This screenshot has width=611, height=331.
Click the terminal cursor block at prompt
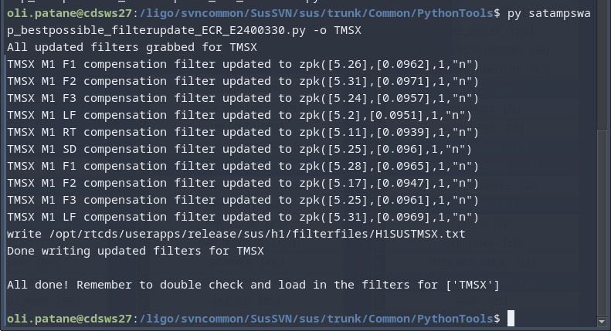511,319
